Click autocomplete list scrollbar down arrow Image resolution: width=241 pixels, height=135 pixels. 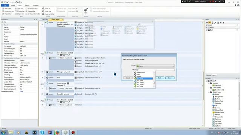(154, 87)
